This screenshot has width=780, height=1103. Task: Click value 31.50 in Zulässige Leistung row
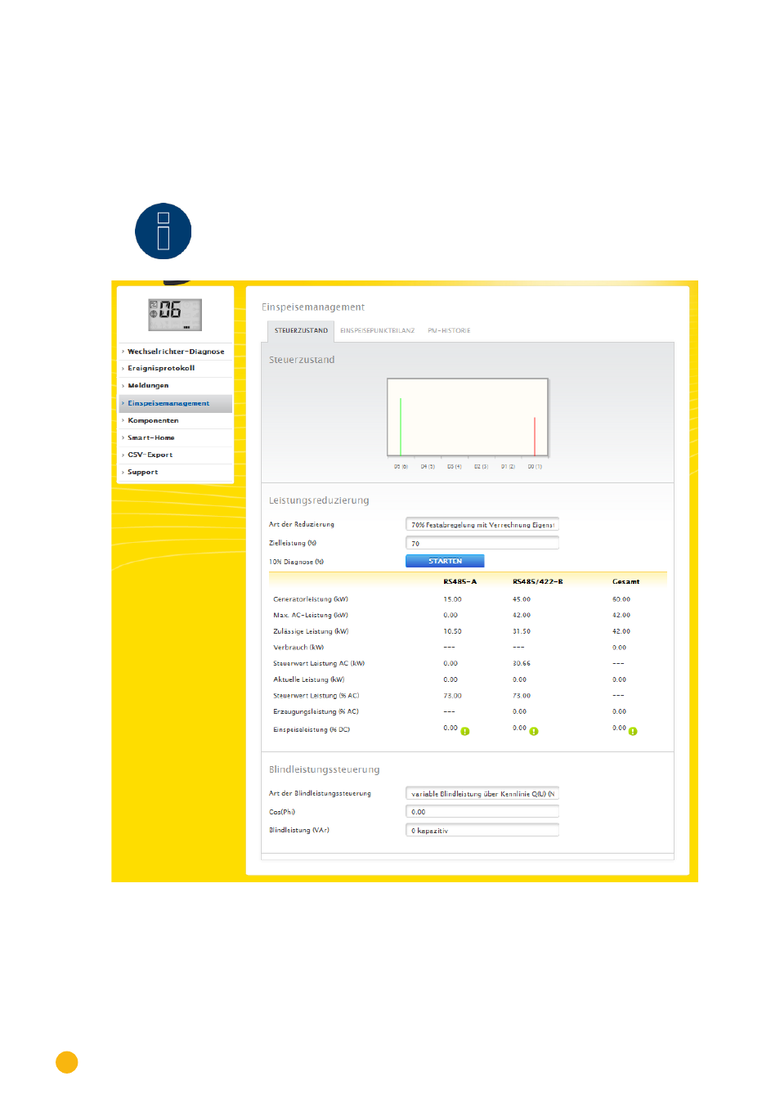click(522, 631)
